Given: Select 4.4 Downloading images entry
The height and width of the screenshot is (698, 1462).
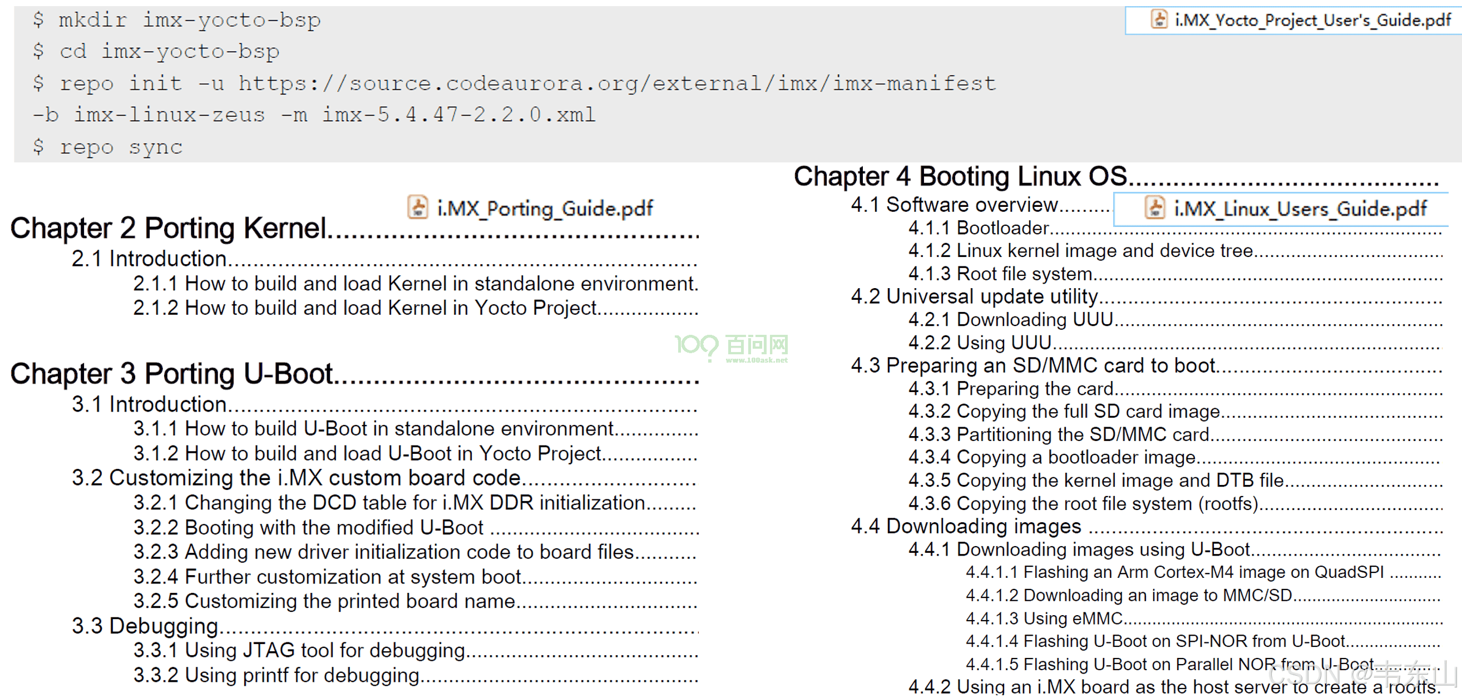Looking at the screenshot, I should 966,527.
